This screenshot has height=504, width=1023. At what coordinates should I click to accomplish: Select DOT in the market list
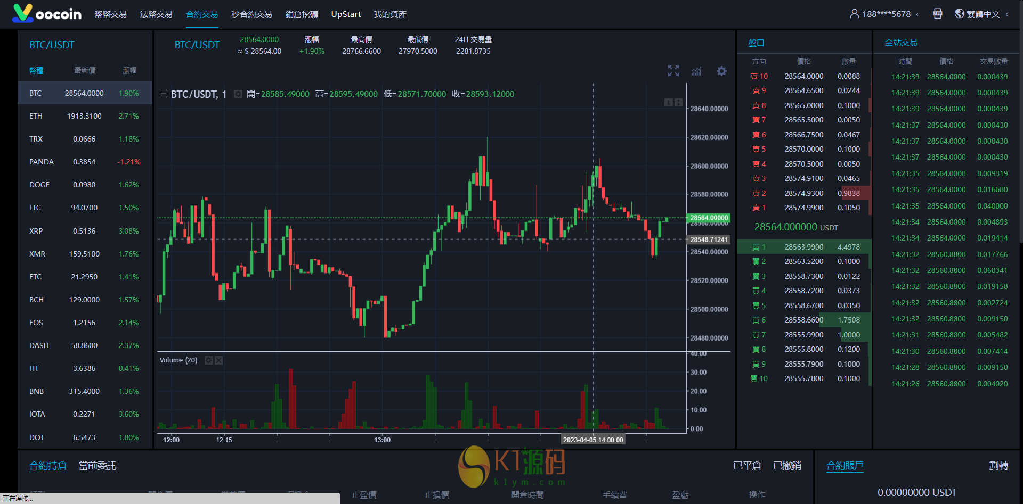coord(85,437)
